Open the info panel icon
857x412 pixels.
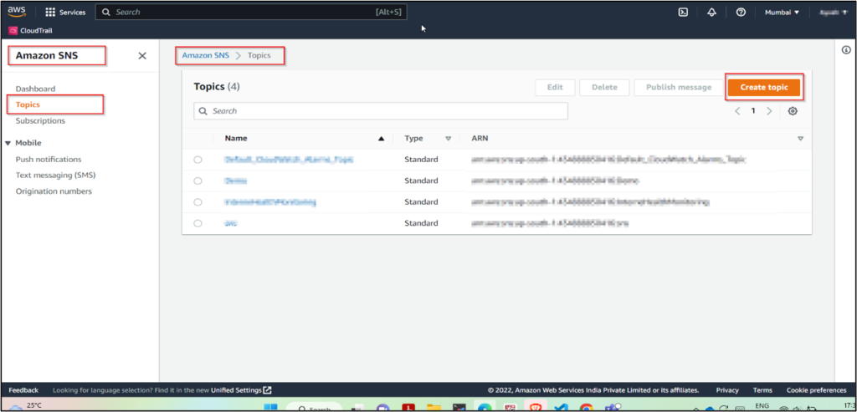(845, 51)
